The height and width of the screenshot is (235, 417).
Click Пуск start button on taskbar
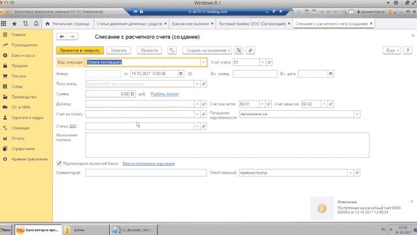click(6, 230)
